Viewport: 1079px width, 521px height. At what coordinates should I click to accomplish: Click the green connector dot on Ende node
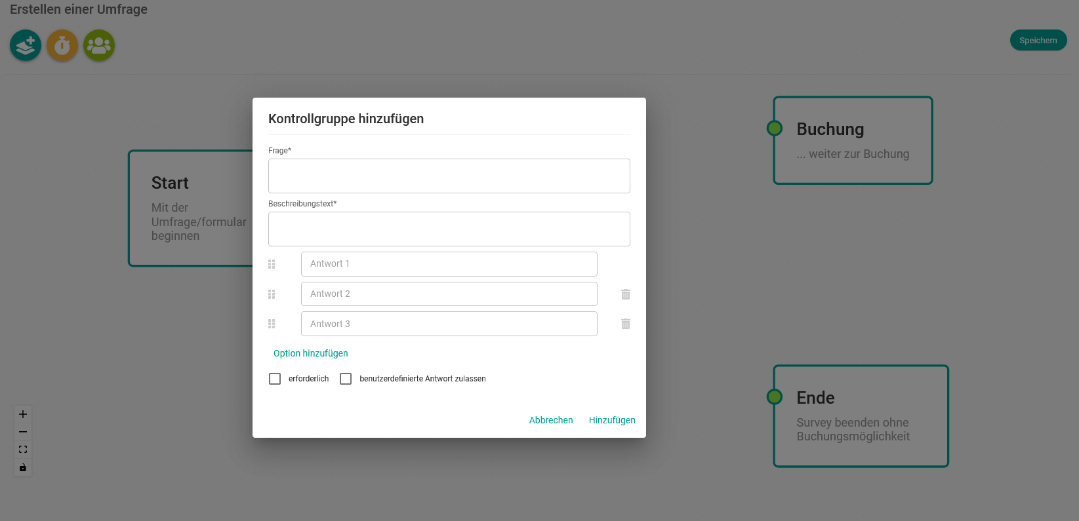775,396
